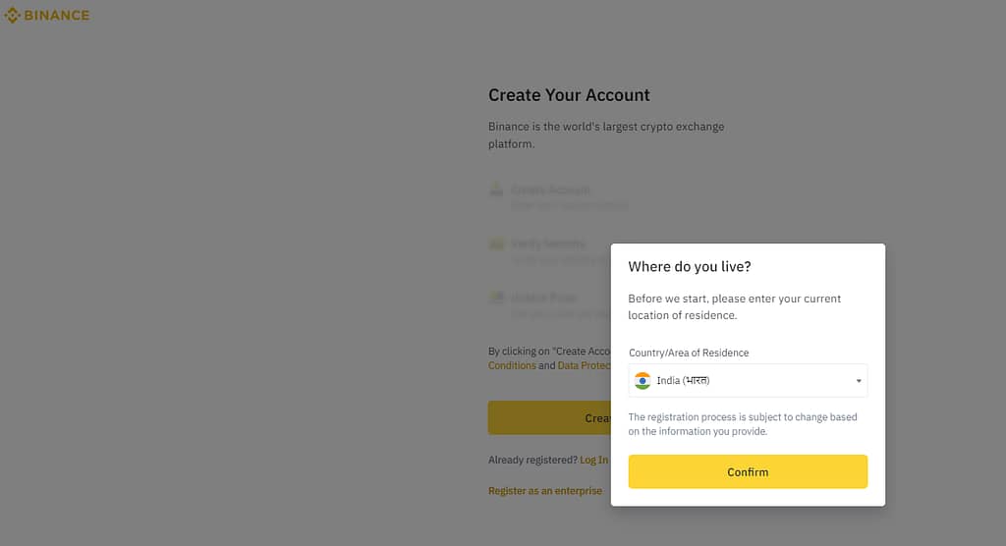
Task: Click the India flag icon
Action: coord(643,380)
